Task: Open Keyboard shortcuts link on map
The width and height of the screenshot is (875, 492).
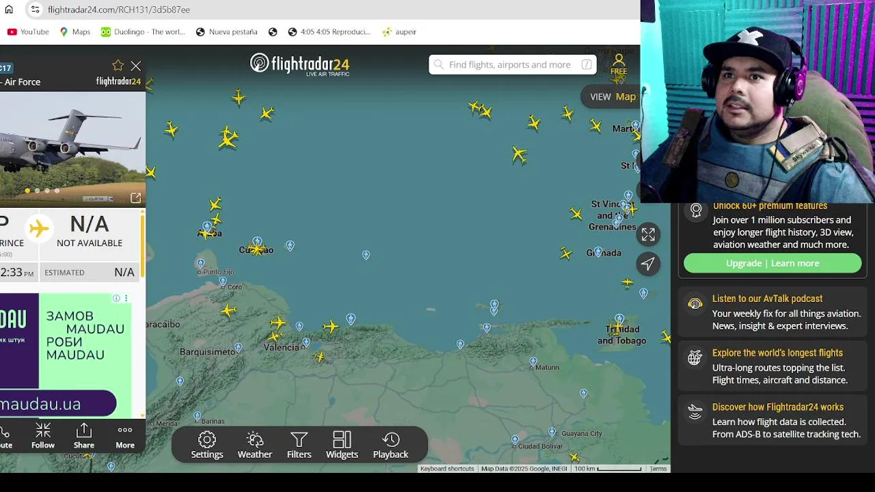Action: 447,469
